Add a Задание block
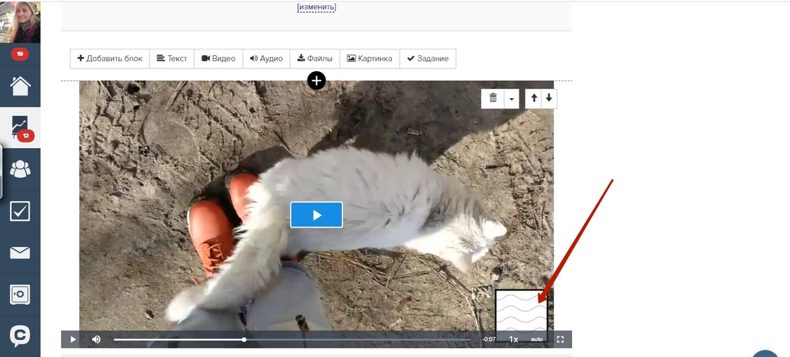Viewport: 790px width, 357px height. [428, 59]
